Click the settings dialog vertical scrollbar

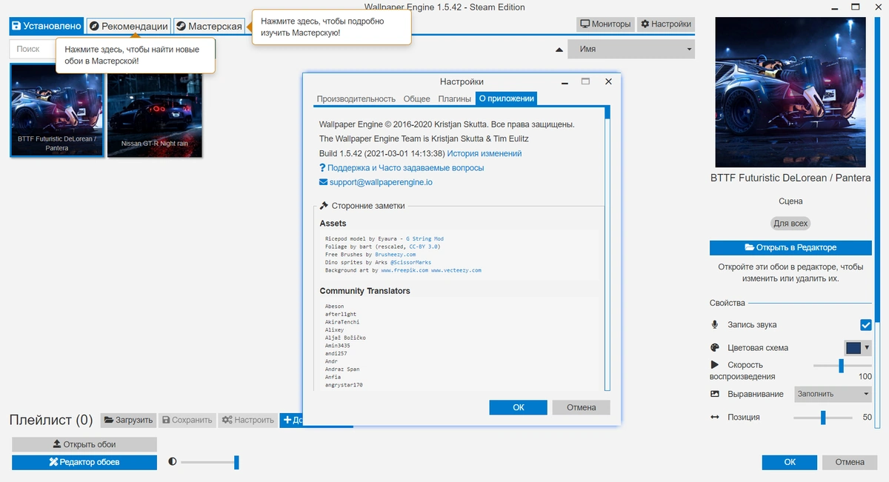(607, 248)
